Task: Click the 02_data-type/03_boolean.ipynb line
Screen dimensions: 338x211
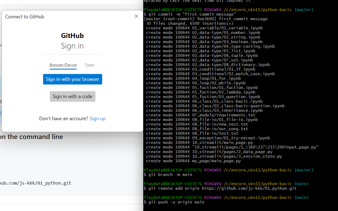Action: [x=204, y=42]
